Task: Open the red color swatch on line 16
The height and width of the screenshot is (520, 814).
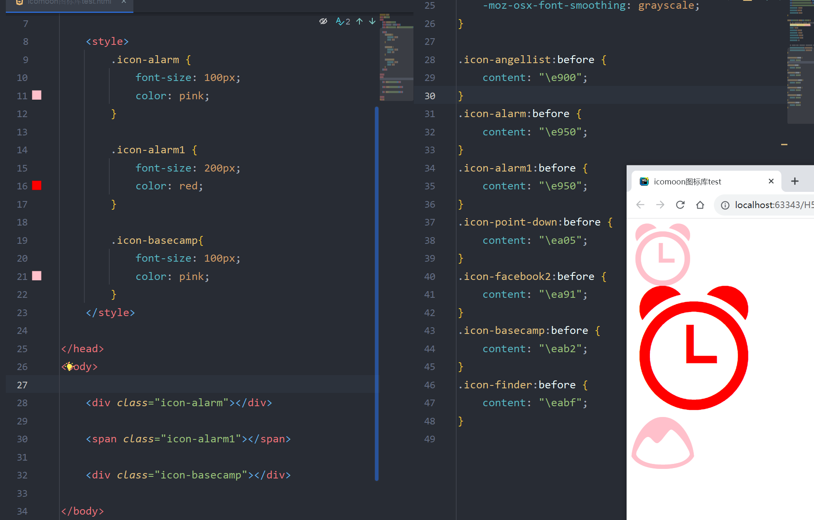Action: 37,185
